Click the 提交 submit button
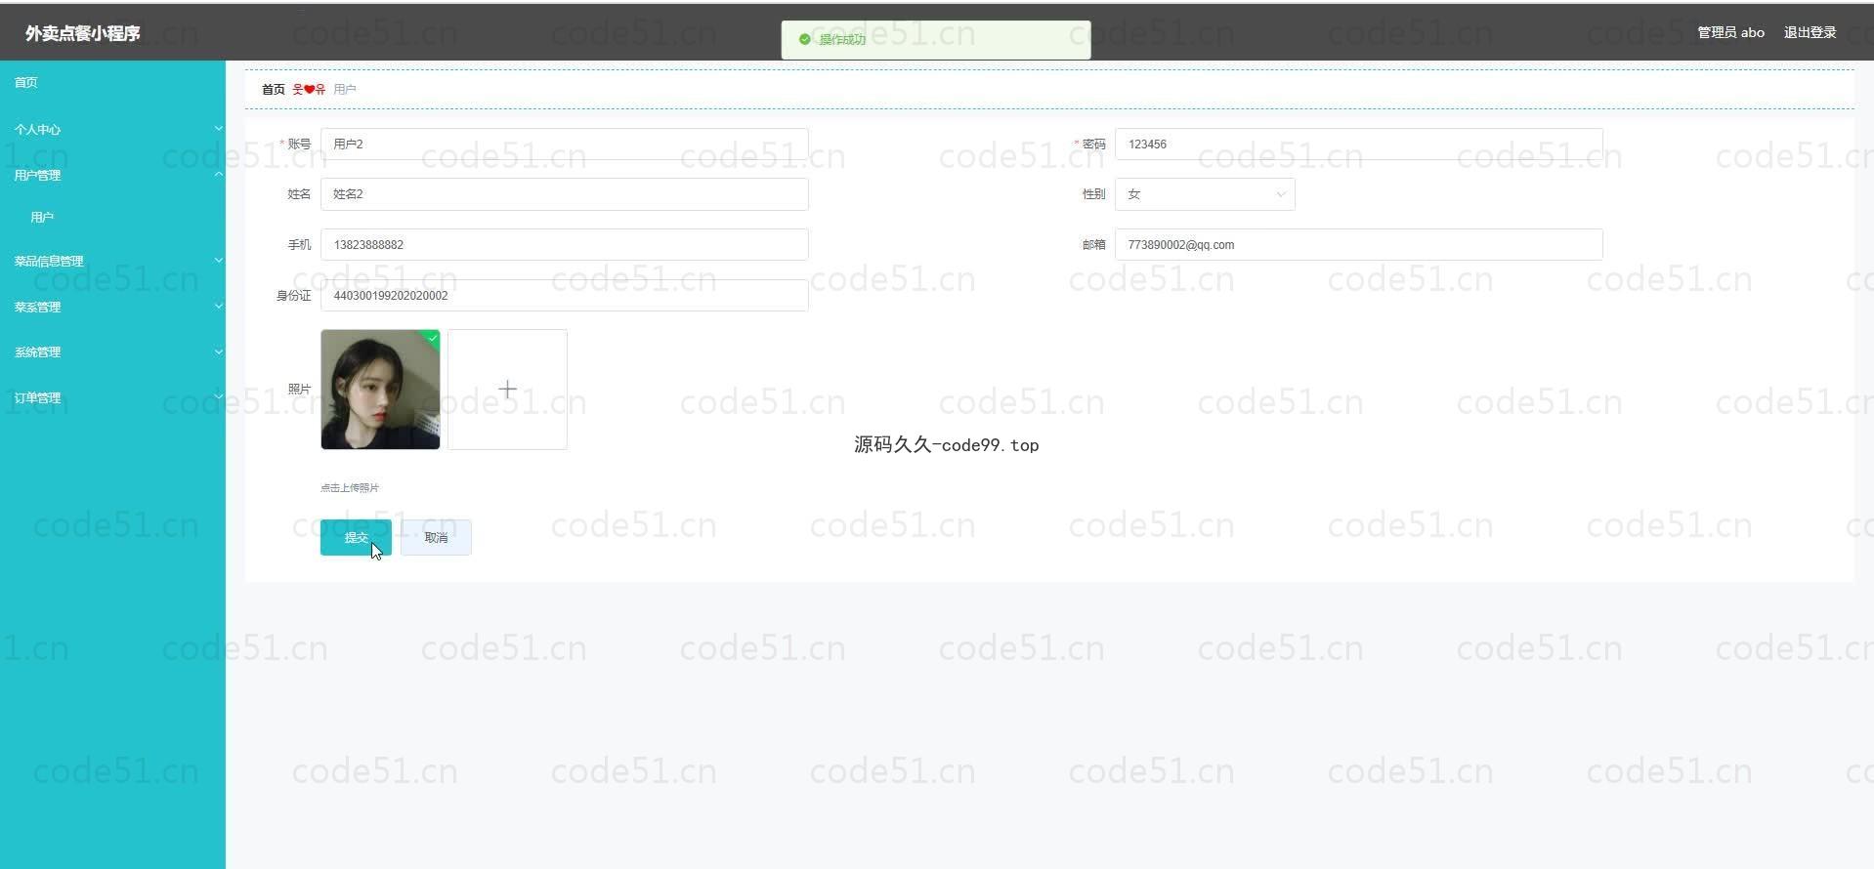Viewport: 1874px width, 869px height. (356, 537)
